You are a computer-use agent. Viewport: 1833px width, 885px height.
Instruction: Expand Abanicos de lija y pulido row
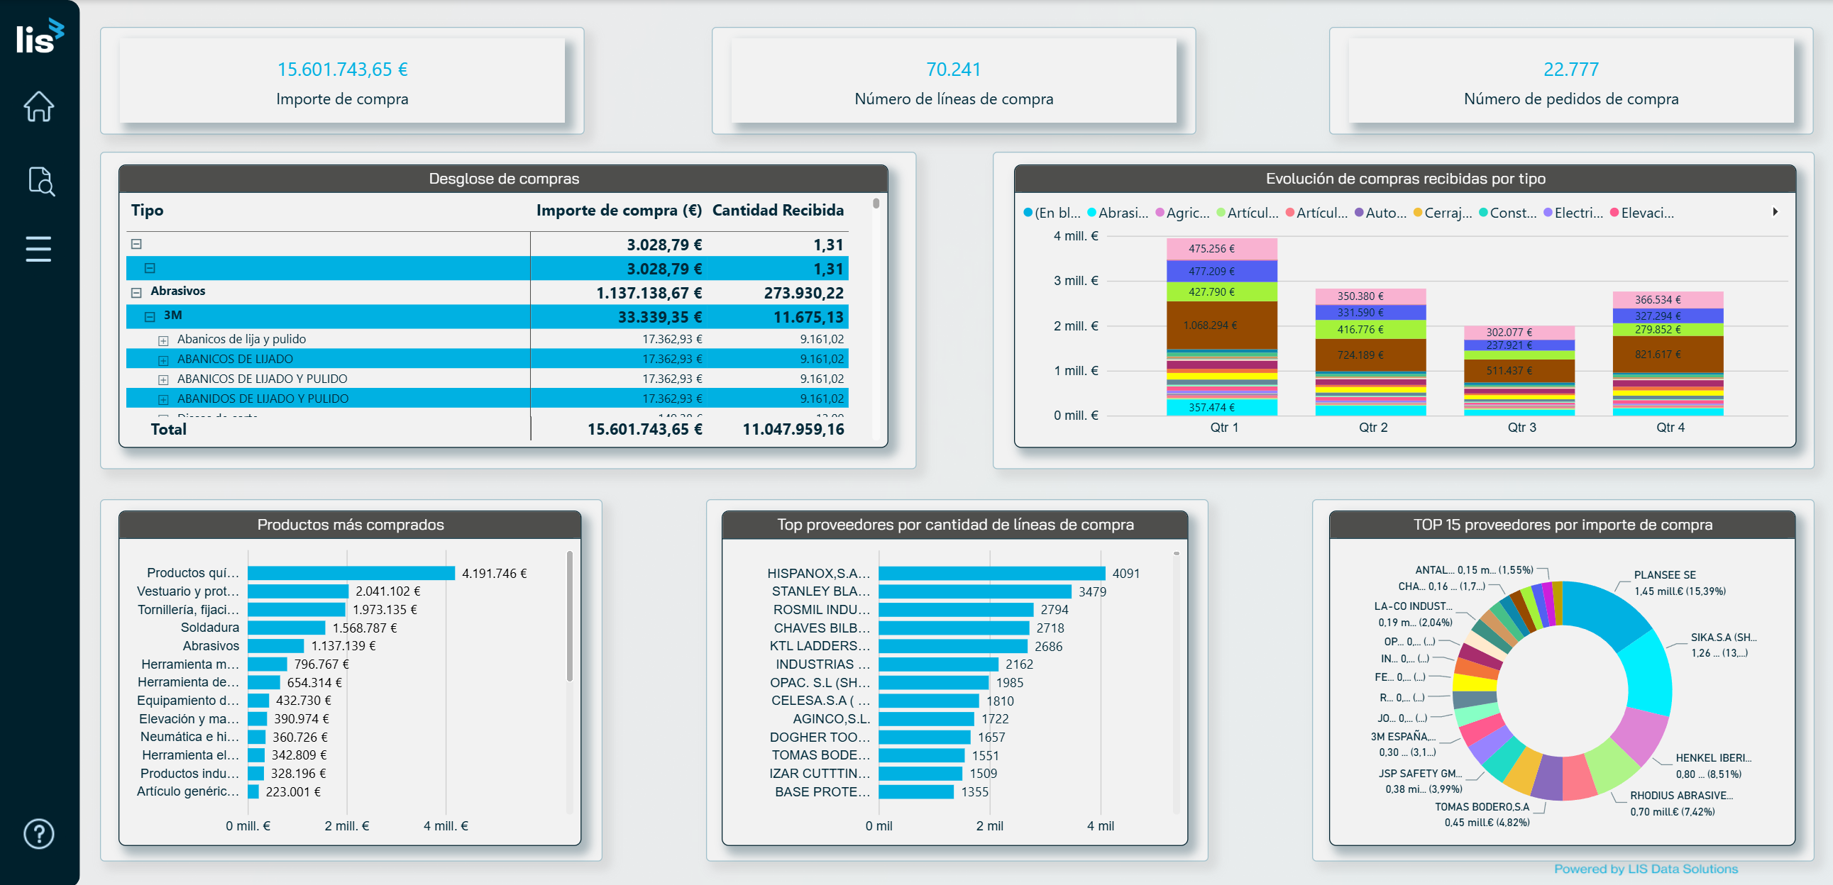[x=164, y=340]
